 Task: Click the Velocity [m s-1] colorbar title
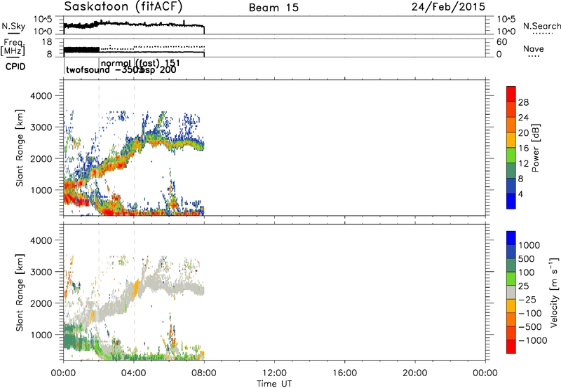[x=554, y=292]
